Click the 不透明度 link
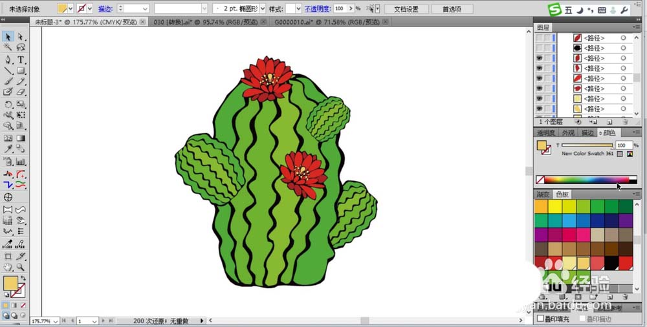This screenshot has height=327, width=647. 318,8
